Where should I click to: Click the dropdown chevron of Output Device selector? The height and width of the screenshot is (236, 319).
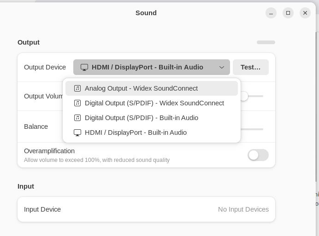[222, 67]
